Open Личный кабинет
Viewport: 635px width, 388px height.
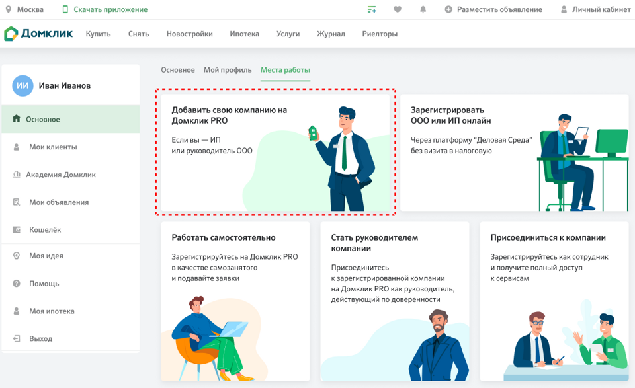(601, 9)
